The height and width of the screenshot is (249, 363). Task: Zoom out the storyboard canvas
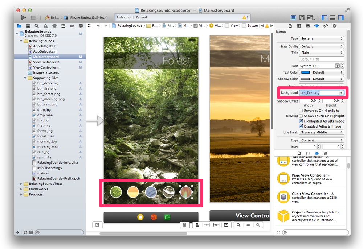(238, 225)
